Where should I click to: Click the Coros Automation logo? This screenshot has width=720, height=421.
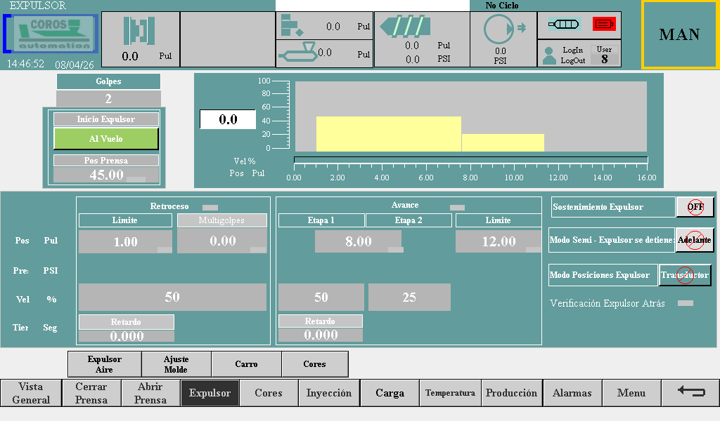point(55,34)
